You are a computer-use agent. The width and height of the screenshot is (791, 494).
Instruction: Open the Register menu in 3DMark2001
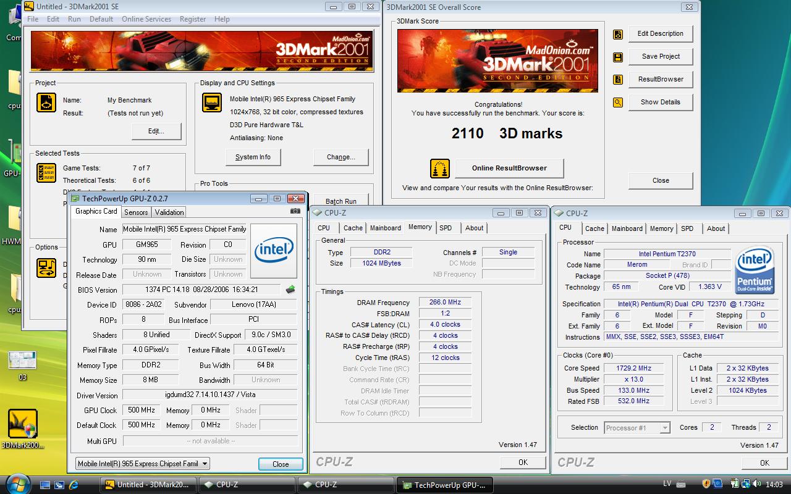coord(193,19)
